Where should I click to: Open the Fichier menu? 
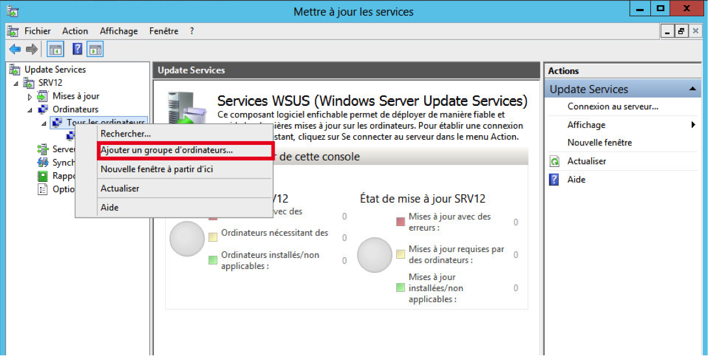point(37,31)
